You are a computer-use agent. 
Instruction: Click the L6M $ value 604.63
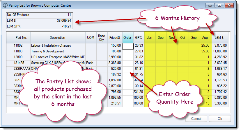tap(222, 74)
